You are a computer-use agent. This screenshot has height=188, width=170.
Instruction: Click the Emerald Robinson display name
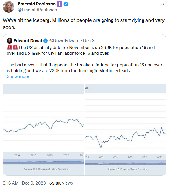click(37, 4)
